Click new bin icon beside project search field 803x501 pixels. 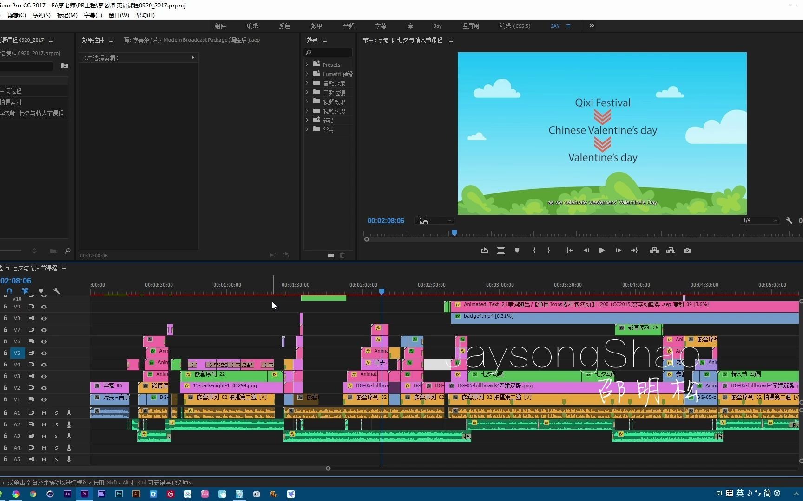coord(65,66)
